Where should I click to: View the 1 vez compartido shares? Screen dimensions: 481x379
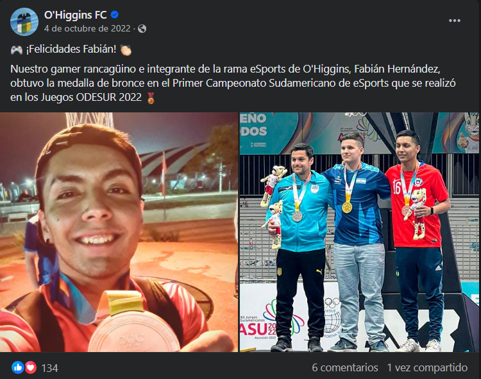427,367
